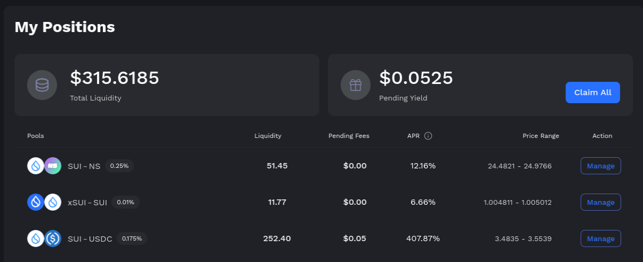Click the white SUI icon in xSUI-SUI row

coord(53,202)
